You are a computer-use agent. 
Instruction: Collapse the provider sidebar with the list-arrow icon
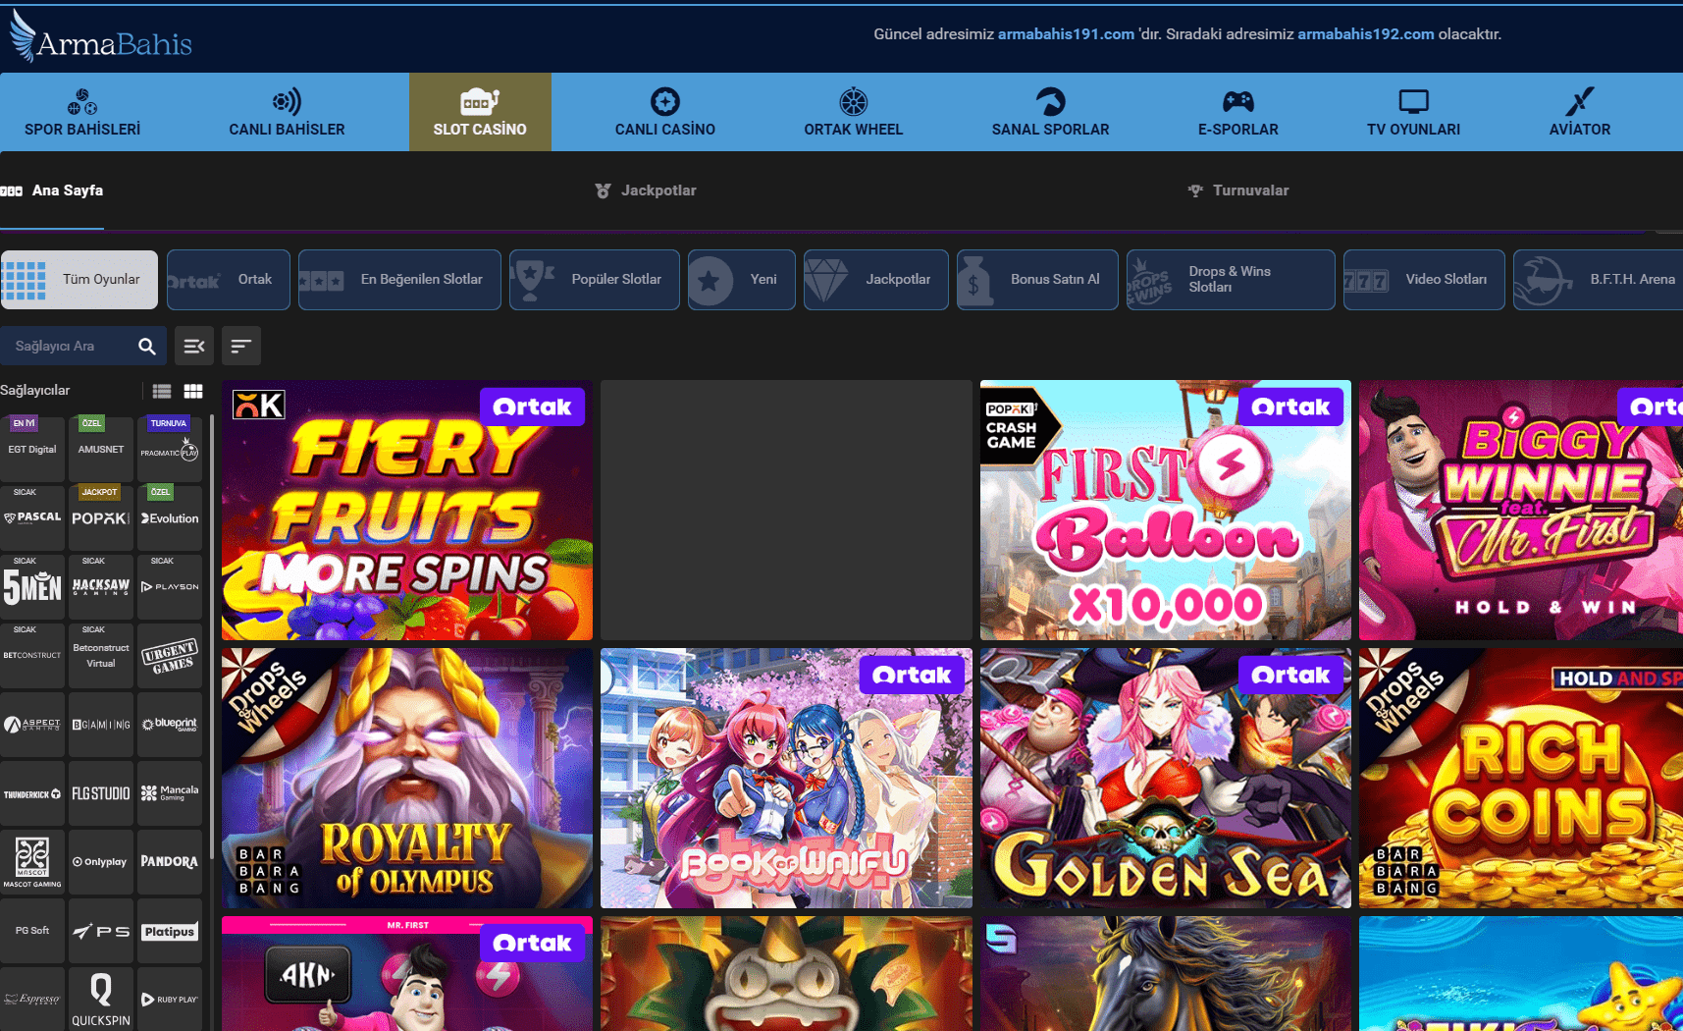pyautogui.click(x=194, y=346)
